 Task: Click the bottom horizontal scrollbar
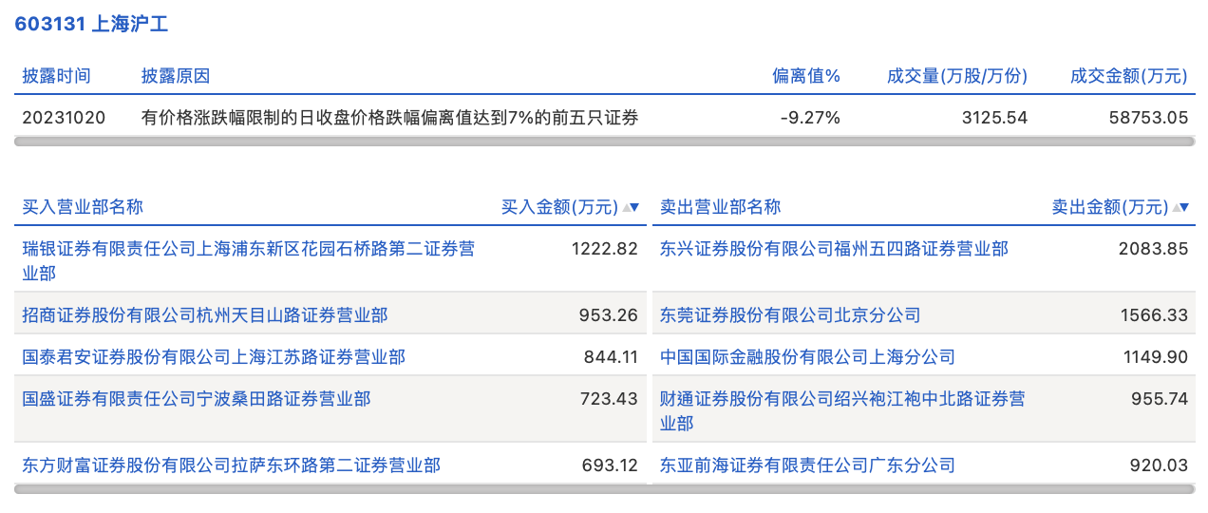(604, 489)
